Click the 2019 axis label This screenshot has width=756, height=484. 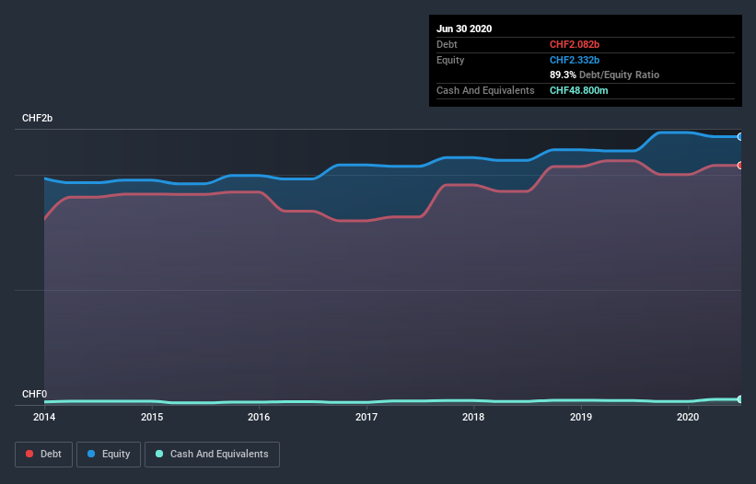point(581,417)
